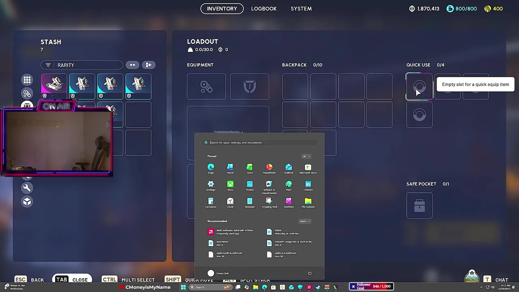The width and height of the screenshot is (519, 292).
Task: Open the Edge app in Start menu
Action: 211,169
